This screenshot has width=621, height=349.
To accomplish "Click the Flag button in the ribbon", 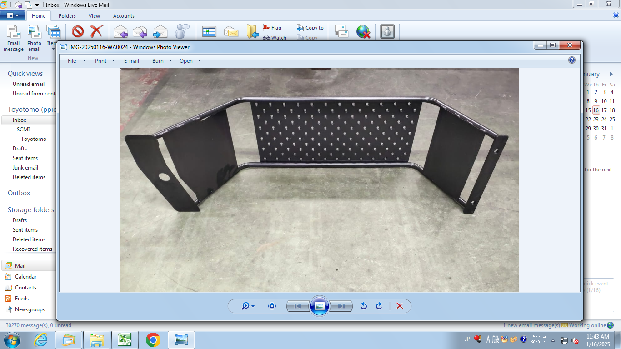I will point(272,28).
